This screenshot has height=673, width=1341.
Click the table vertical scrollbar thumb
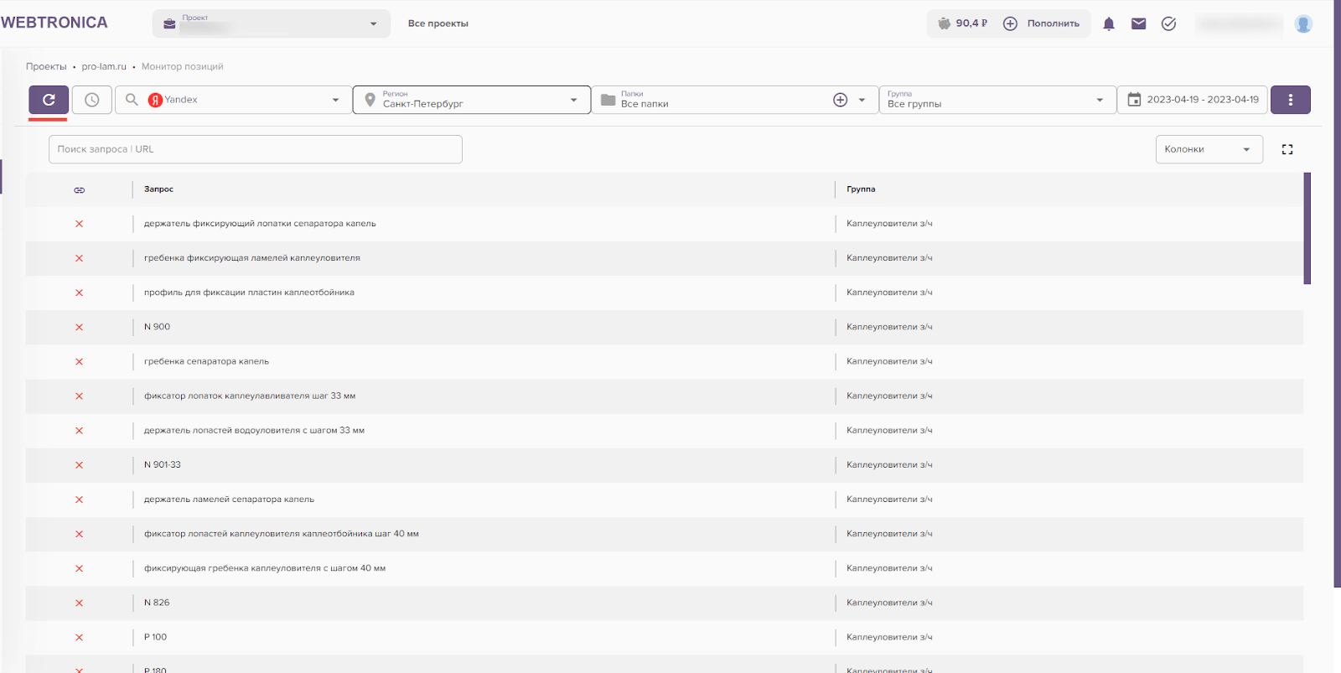coord(1307,228)
